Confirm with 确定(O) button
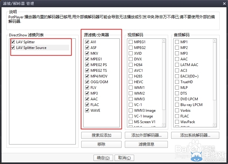 click(103, 158)
